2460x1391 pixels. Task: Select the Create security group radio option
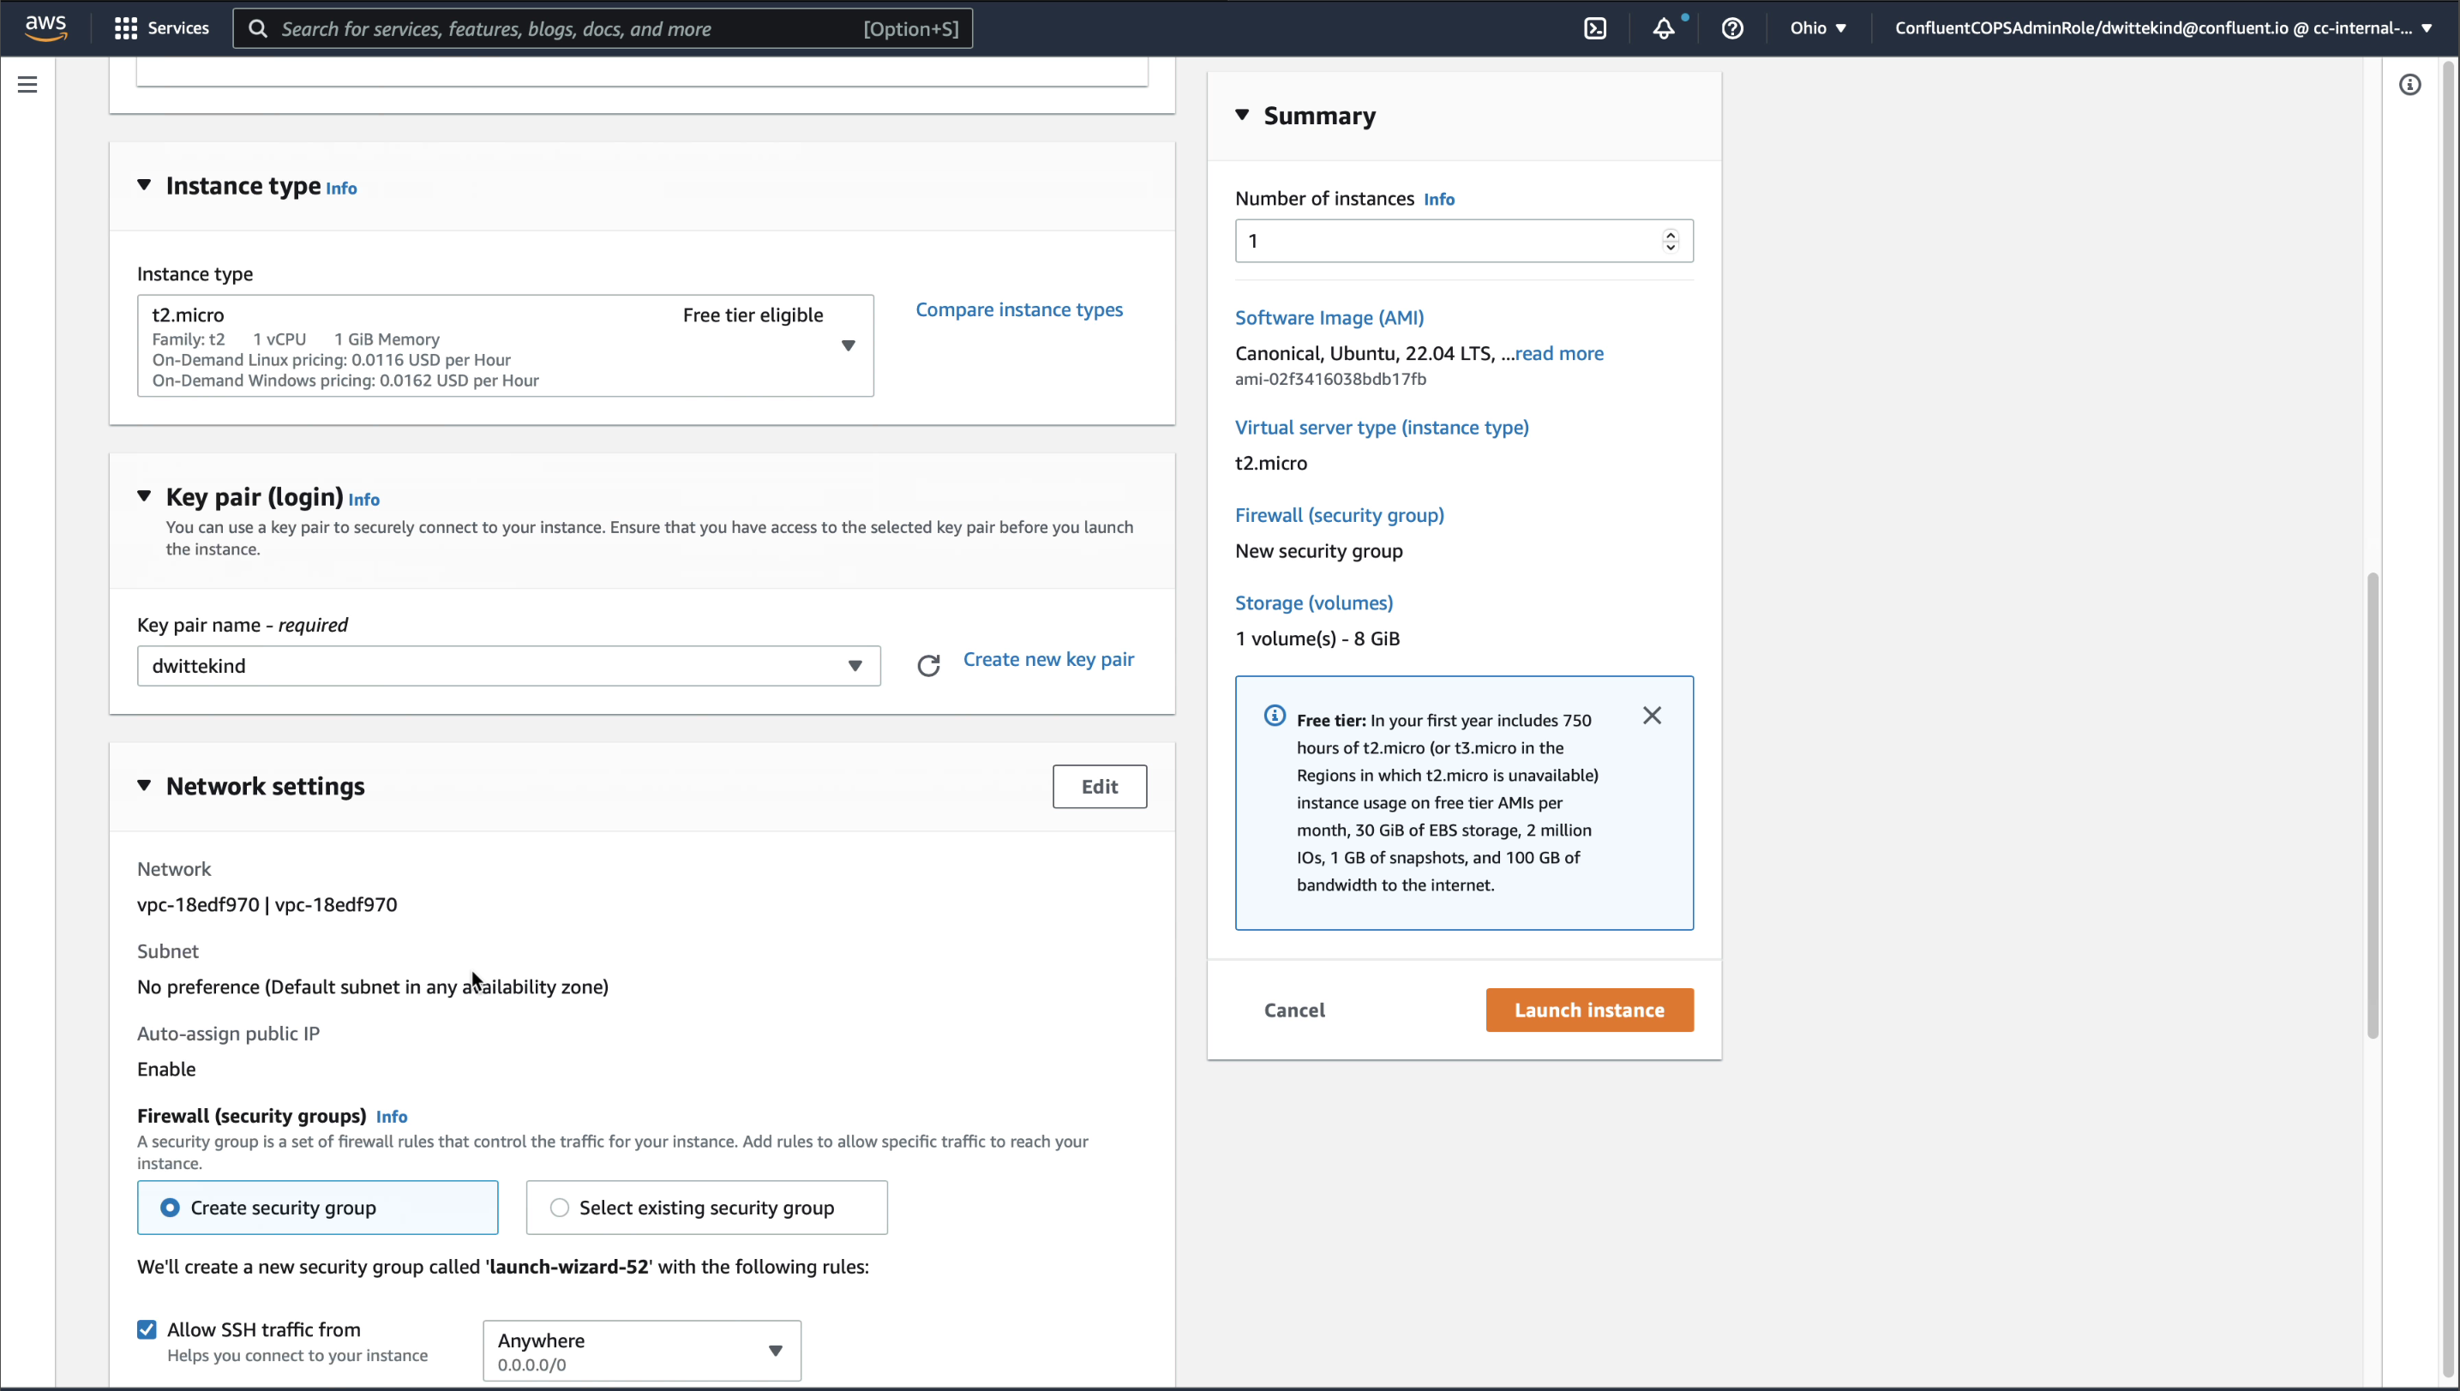pyautogui.click(x=170, y=1208)
